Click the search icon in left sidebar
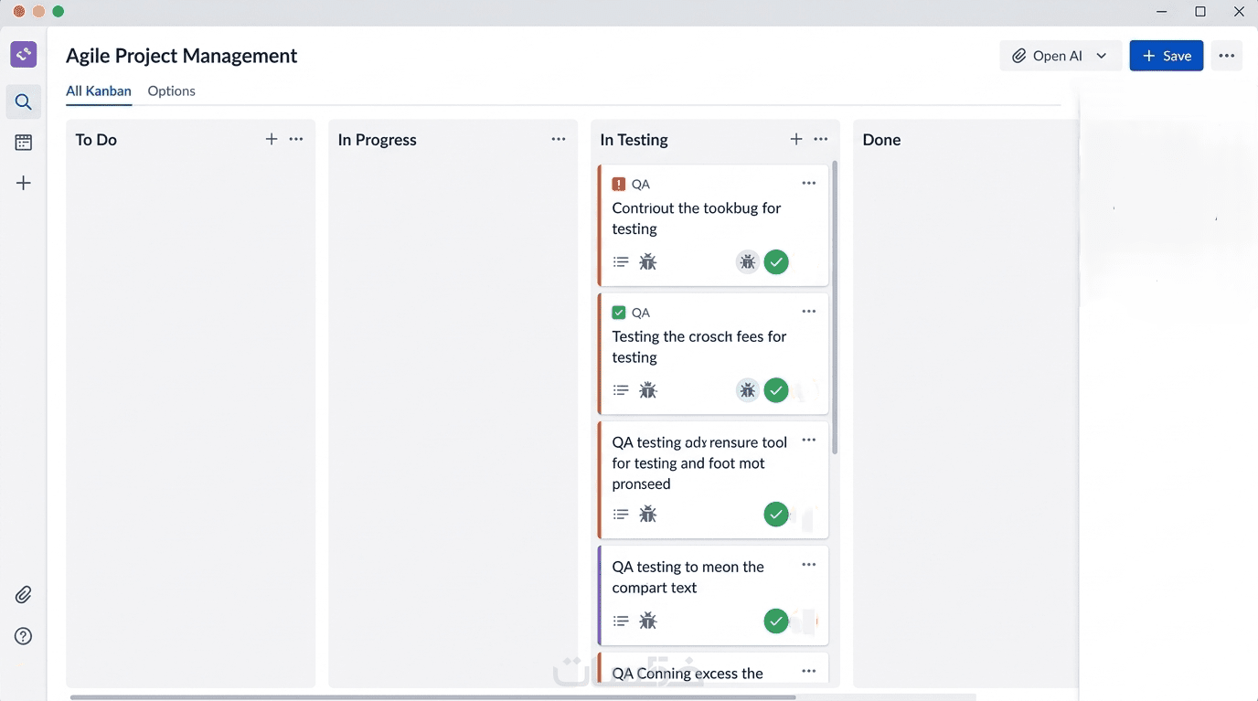The width and height of the screenshot is (1258, 701). (24, 102)
